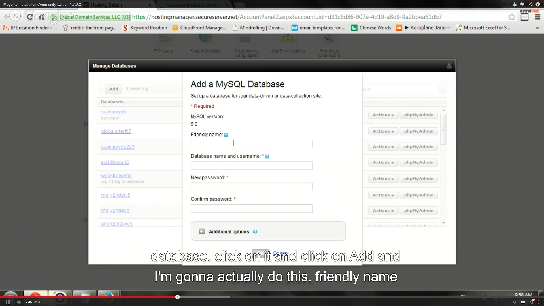
Task: Click the video info icon
Action: (538, 4)
